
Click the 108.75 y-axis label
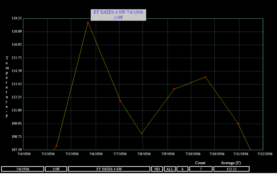click(17, 137)
